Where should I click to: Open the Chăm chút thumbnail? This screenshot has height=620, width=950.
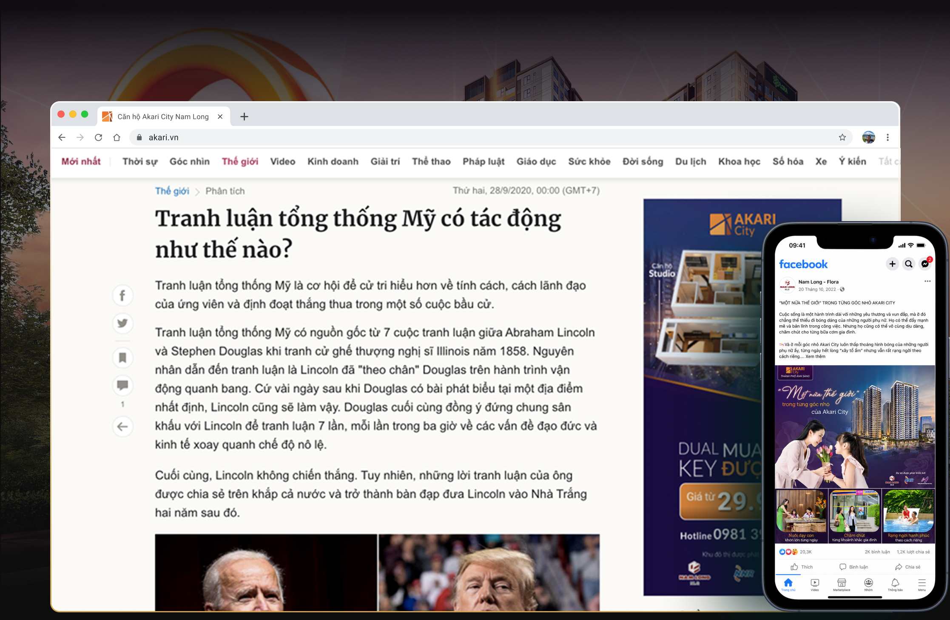855,516
